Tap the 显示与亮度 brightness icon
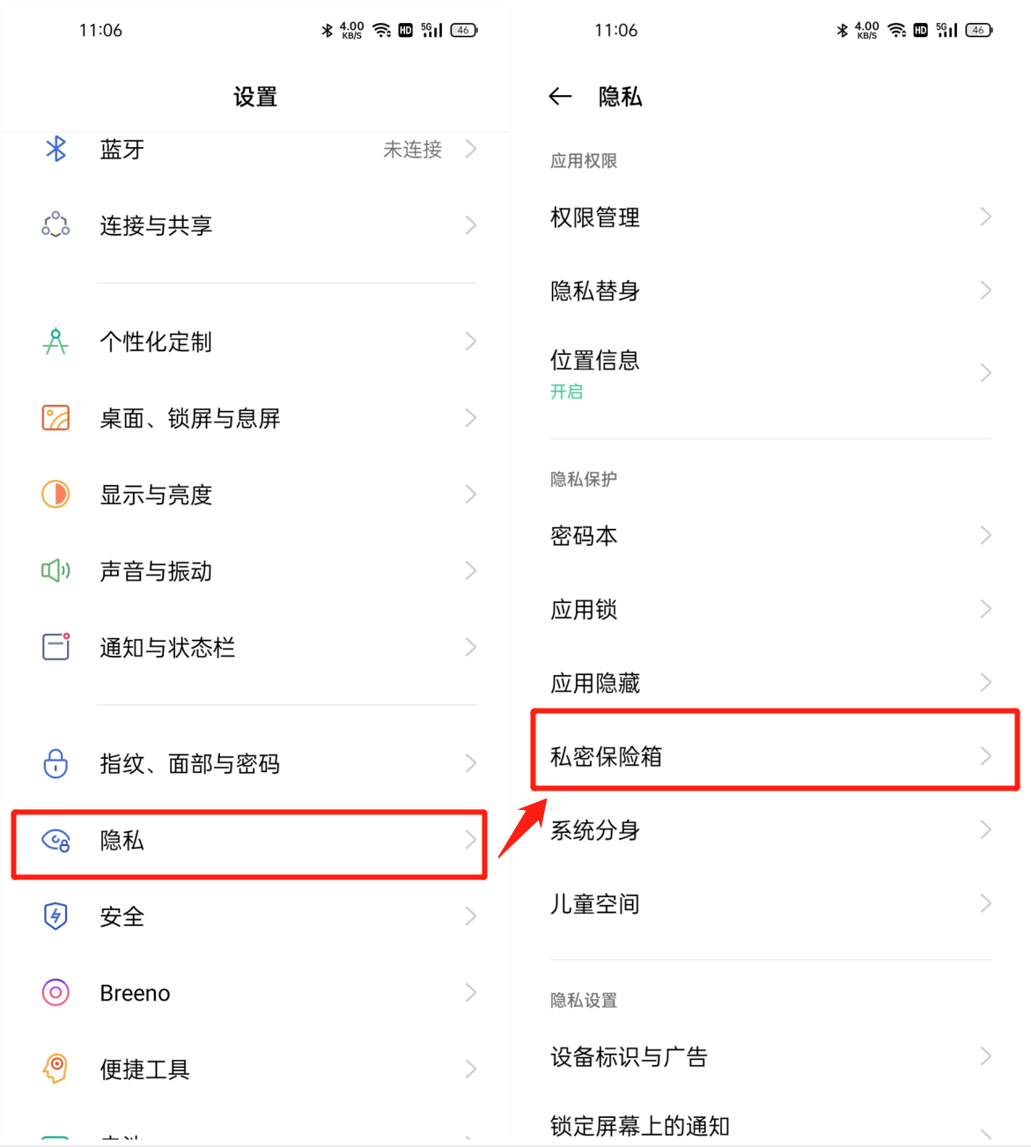Viewport: 1031px width, 1147px height. pyautogui.click(x=55, y=494)
